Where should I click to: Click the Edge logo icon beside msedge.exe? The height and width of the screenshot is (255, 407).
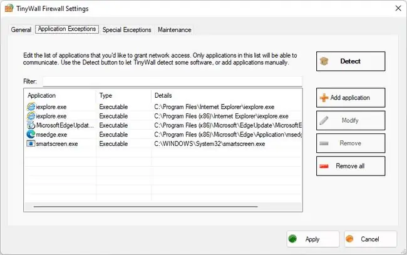(x=31, y=134)
